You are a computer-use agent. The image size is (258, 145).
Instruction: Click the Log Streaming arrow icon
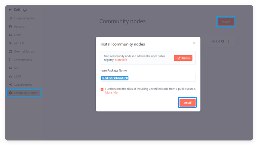coord(10,85)
